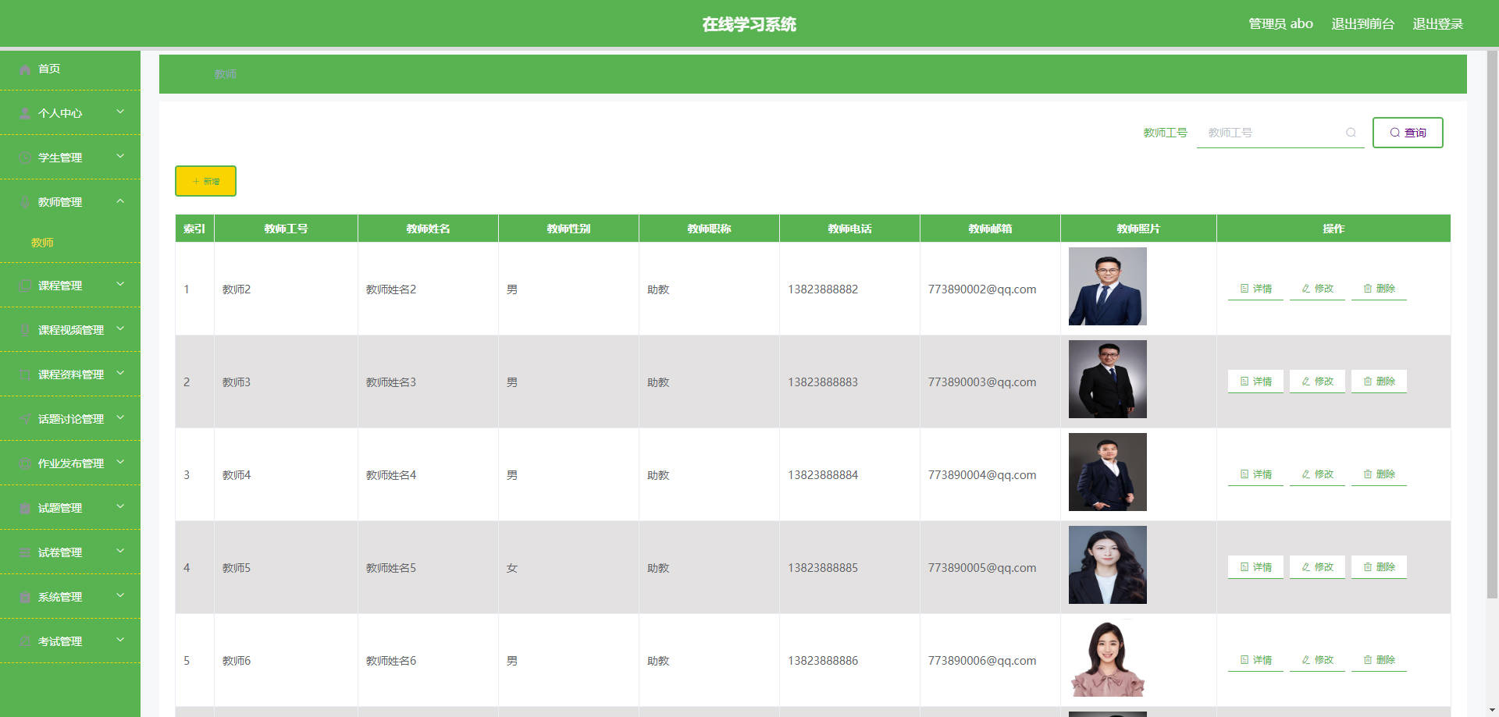Viewport: 1499px width, 717px height.
Task: Click 删除 for 教师4
Action: pyautogui.click(x=1379, y=474)
